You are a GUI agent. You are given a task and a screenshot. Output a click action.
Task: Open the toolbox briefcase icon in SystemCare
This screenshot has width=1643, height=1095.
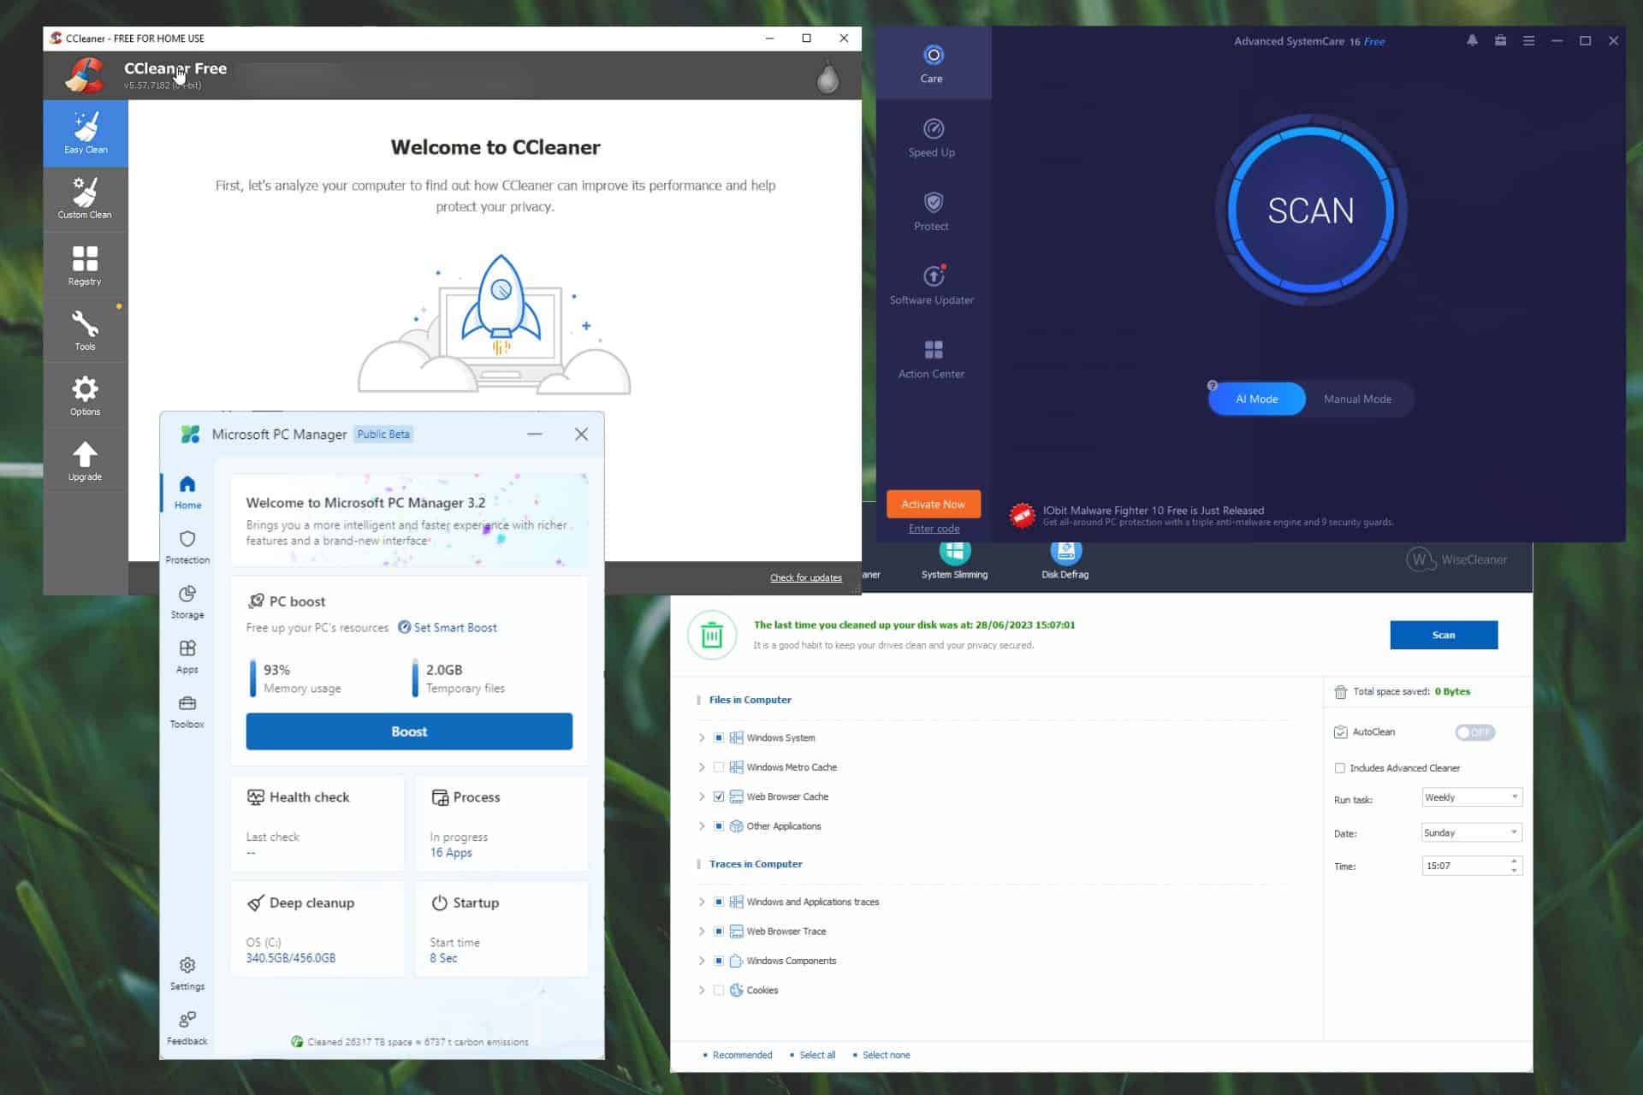(1500, 40)
